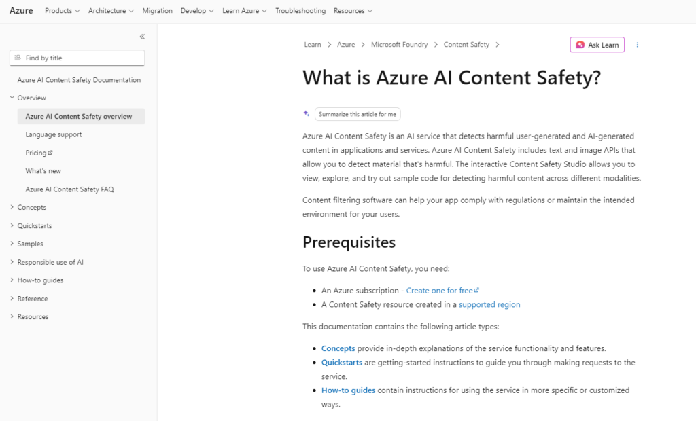Image resolution: width=696 pixels, height=421 pixels.
Task: Click the filter icon in Find by title
Action: 18,58
